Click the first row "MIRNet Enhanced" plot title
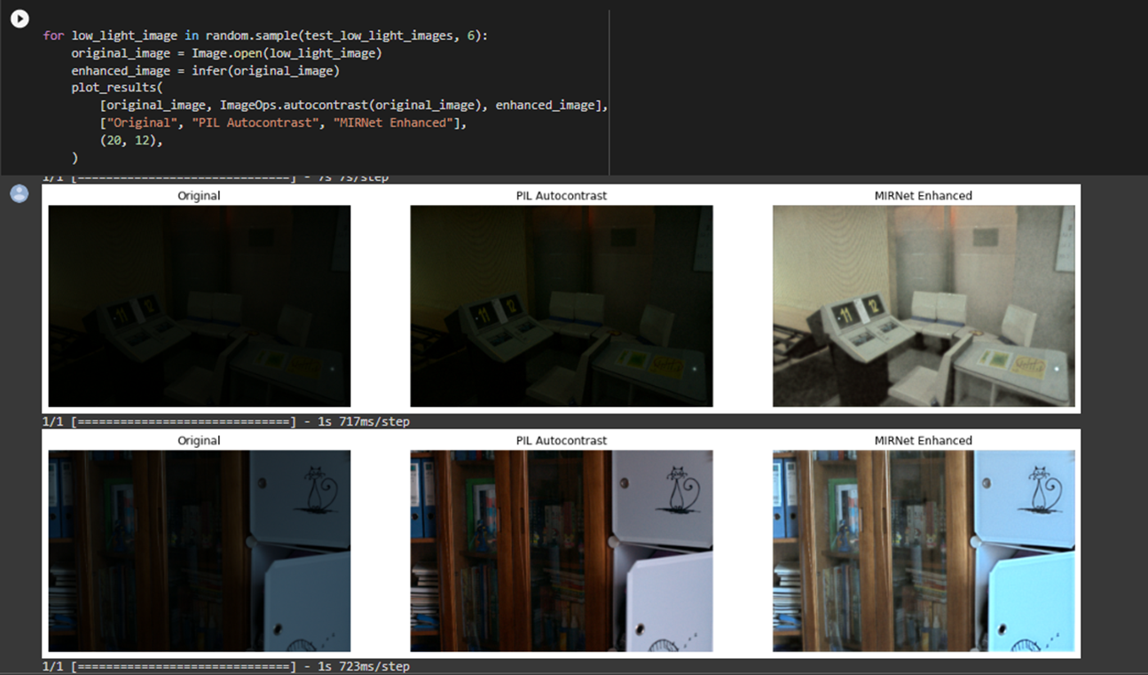The height and width of the screenshot is (675, 1148). point(923,195)
